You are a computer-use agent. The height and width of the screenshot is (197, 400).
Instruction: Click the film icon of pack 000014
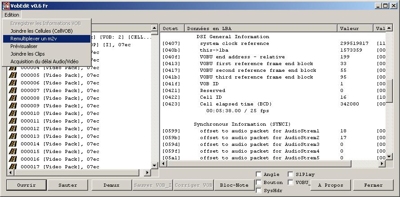[x=13, y=144]
